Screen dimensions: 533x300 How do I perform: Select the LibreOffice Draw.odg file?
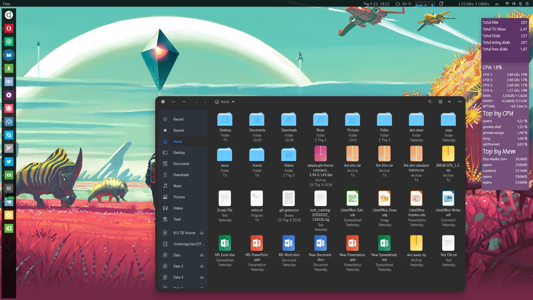click(x=384, y=198)
